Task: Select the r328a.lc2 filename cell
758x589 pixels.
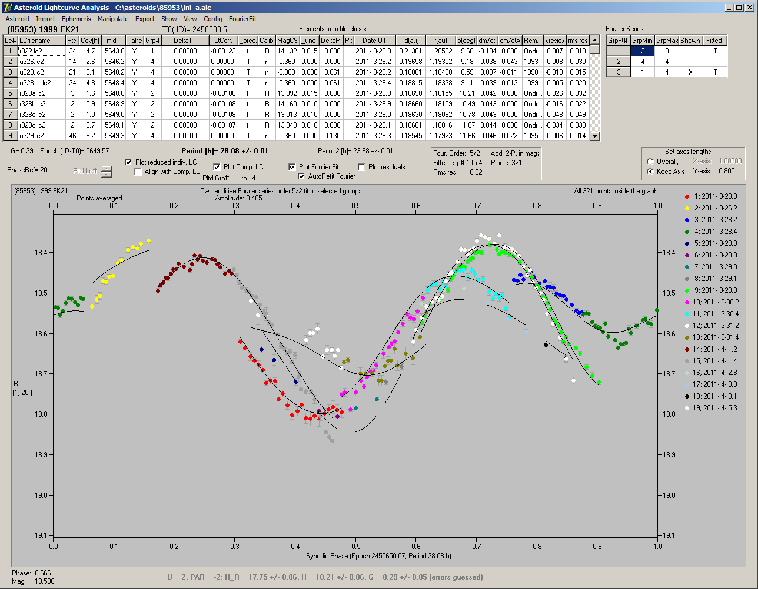Action: coord(41,93)
